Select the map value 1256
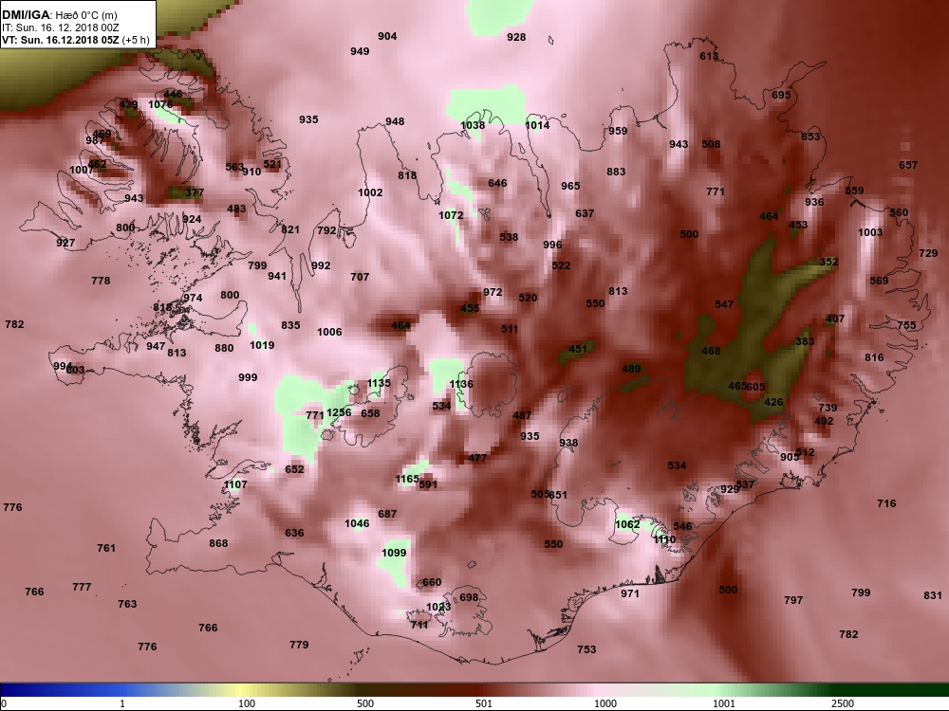The image size is (949, 711). [x=339, y=412]
